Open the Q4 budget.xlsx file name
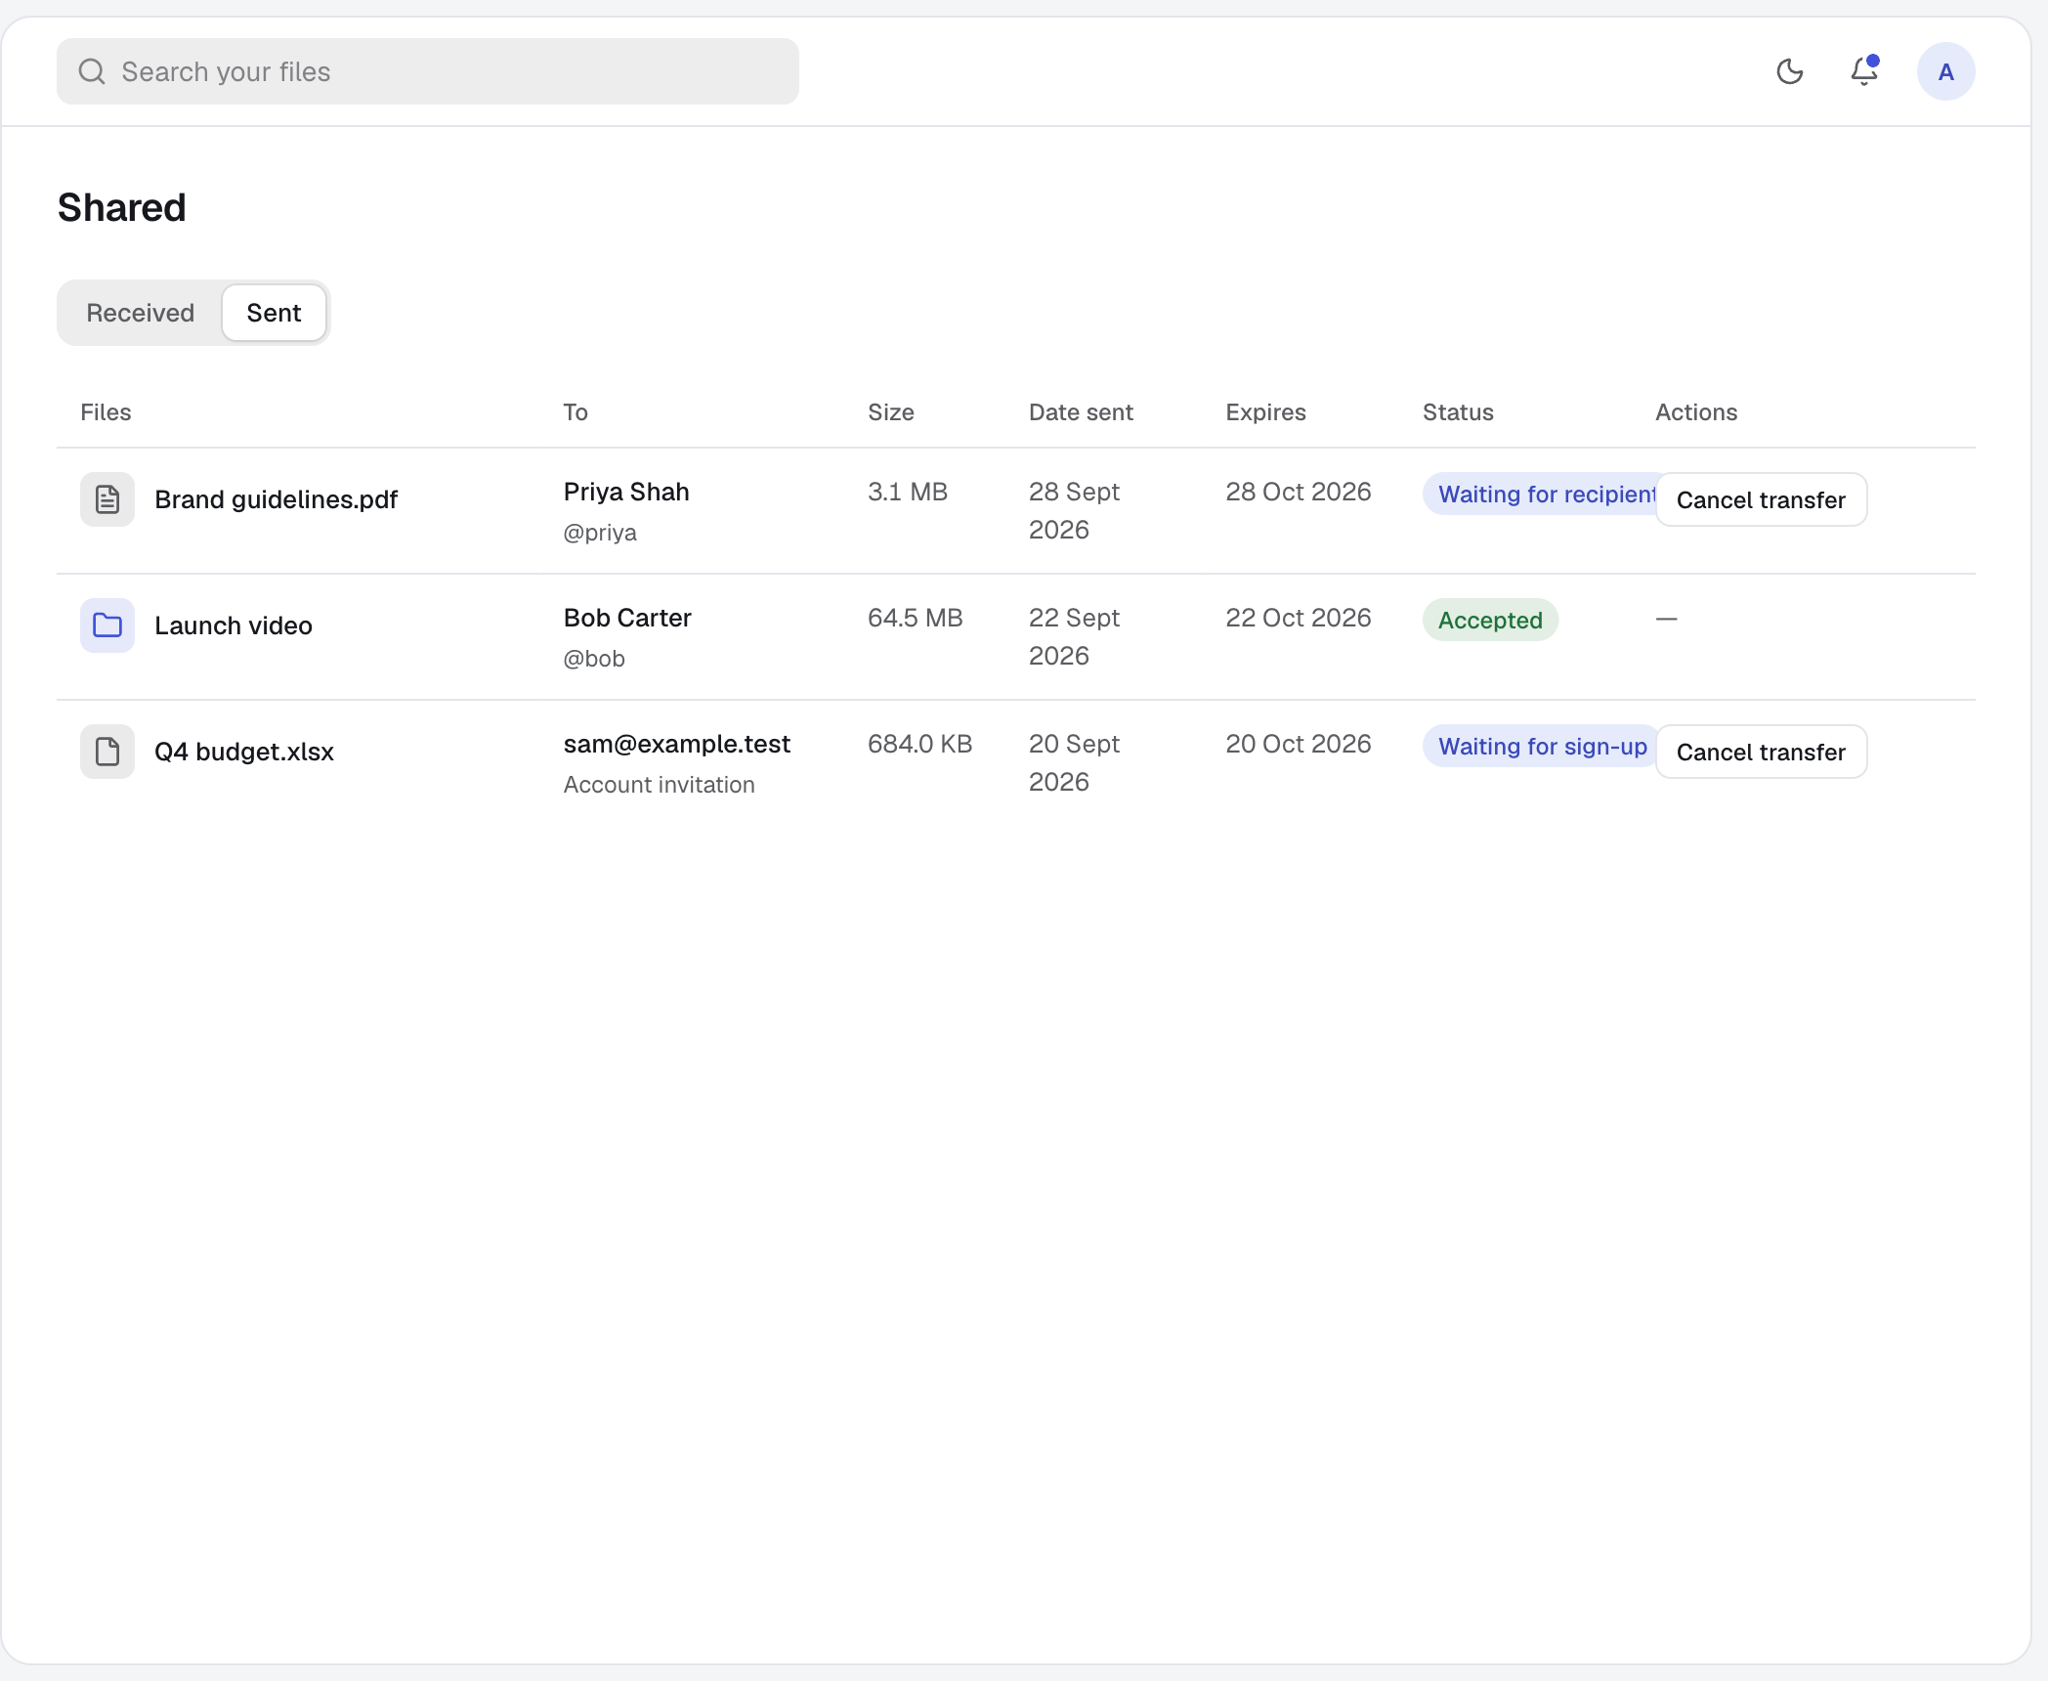 [x=244, y=752]
